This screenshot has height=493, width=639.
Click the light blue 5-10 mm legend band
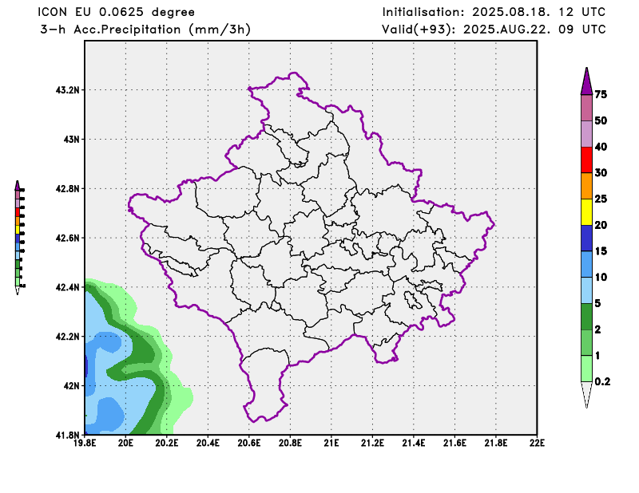tap(586, 290)
